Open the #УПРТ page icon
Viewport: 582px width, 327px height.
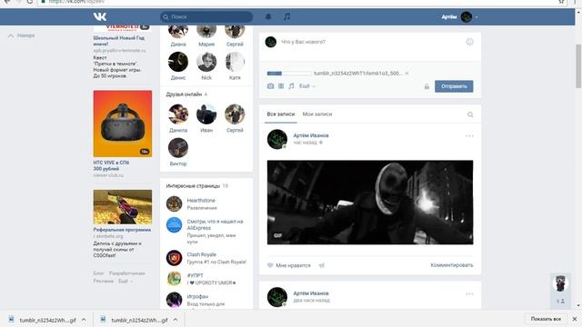[174, 279]
